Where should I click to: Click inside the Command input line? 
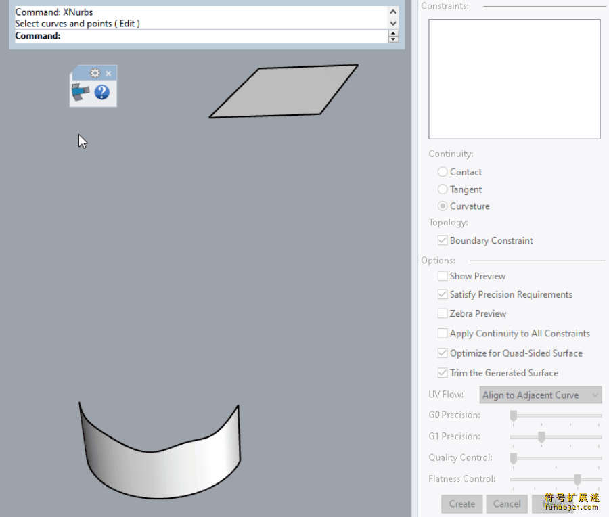click(x=203, y=35)
